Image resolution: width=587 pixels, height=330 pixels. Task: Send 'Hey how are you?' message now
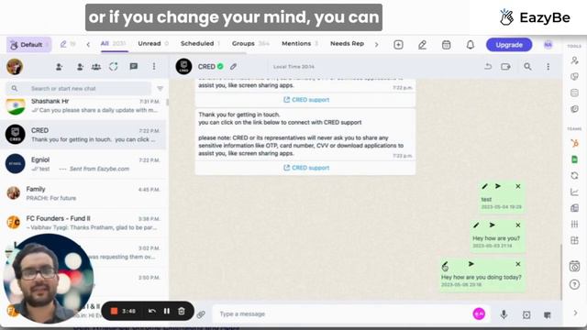pos(493,225)
